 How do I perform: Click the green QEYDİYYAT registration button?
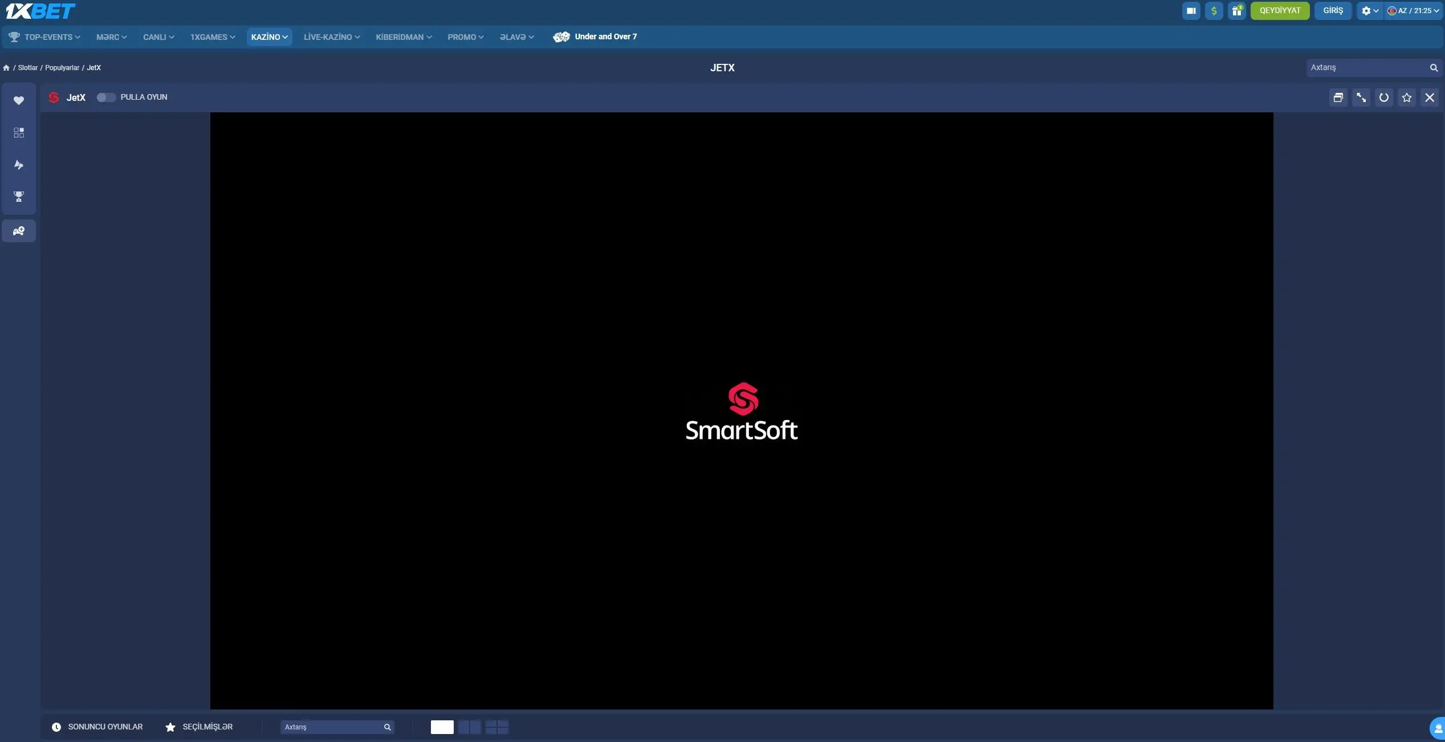tap(1280, 11)
